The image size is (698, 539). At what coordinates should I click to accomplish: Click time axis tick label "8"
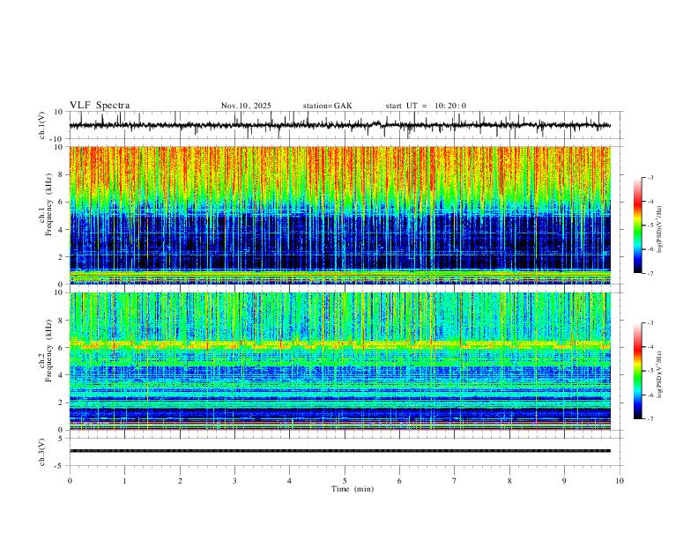tap(509, 481)
